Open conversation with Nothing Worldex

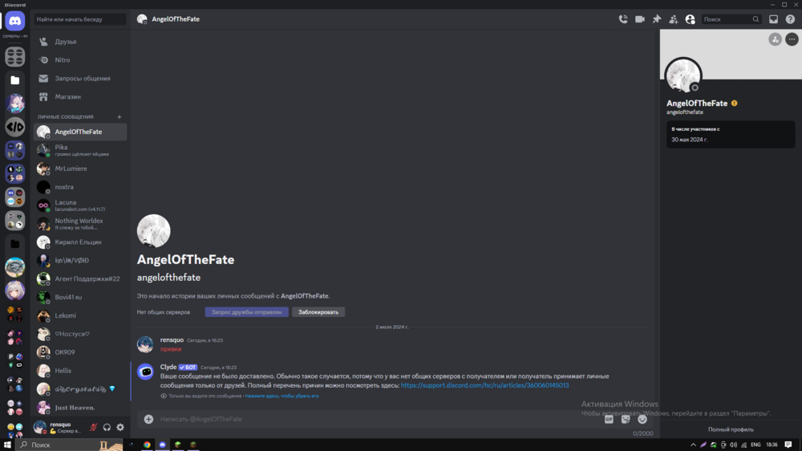(79, 224)
